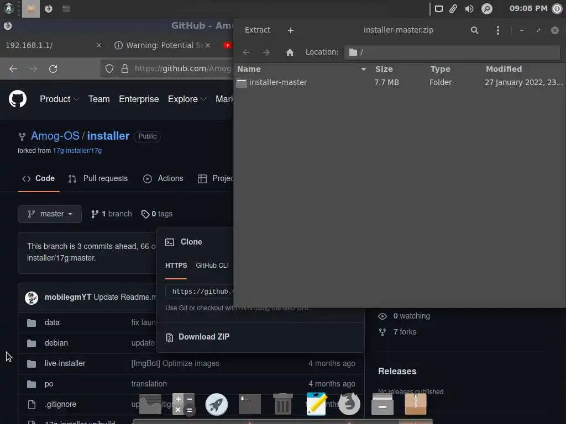
Task: Switch to the Warning: Potential Security tab
Action: 162,45
